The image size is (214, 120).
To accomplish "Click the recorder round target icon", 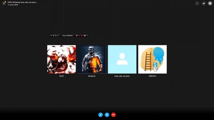I will tap(53, 36).
